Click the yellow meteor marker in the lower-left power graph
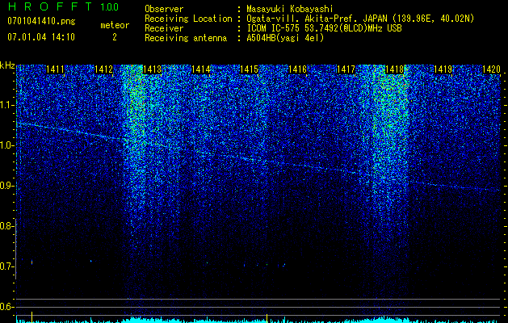The height and width of the screenshot is (323, 508). click(x=31, y=317)
